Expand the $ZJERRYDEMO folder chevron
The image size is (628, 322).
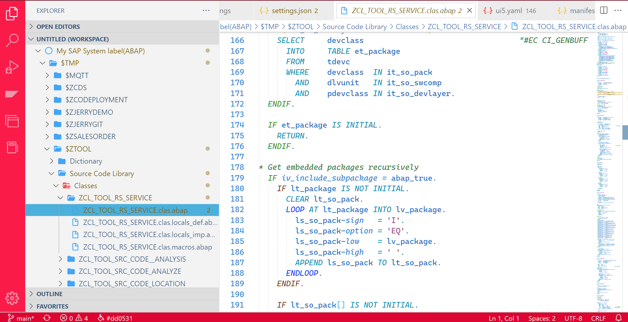point(47,112)
